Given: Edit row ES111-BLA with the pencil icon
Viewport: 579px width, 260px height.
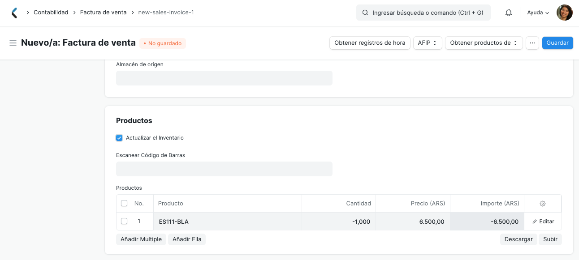Looking at the screenshot, I should [543, 221].
